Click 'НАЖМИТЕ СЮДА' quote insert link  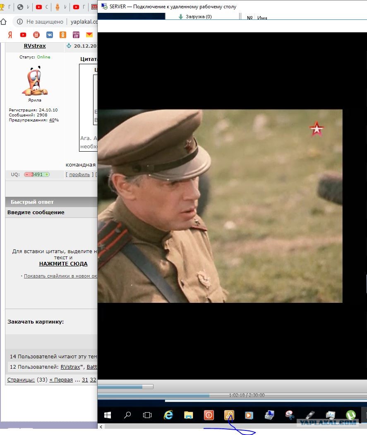(x=63, y=263)
